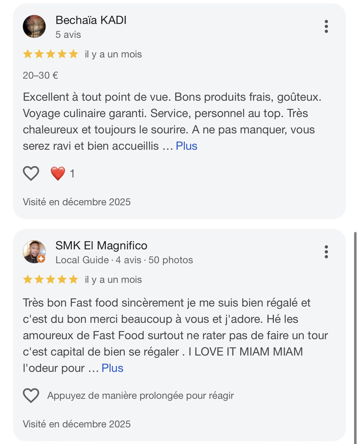
Task: Open the three-dot menu on Bechaïa KADI's review
Action: (x=326, y=26)
